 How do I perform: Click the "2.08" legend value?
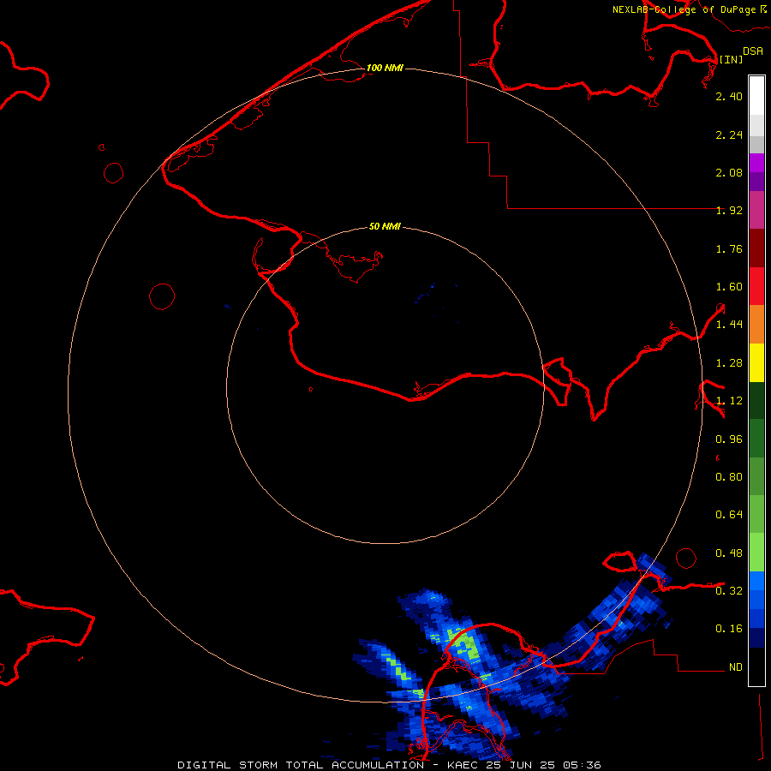pyautogui.click(x=729, y=172)
